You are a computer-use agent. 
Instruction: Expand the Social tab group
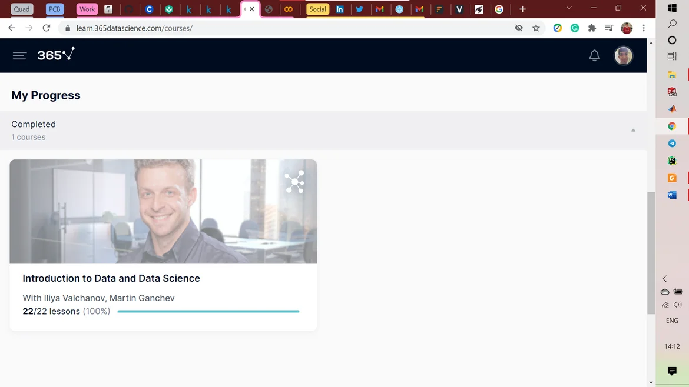pos(317,9)
